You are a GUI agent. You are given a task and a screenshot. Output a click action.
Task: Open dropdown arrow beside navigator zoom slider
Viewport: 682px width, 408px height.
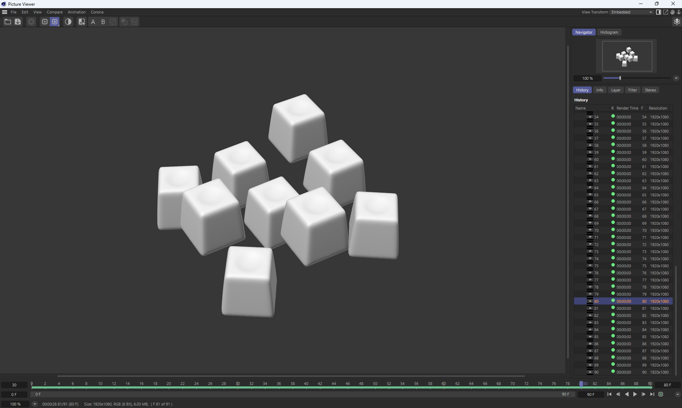click(676, 78)
